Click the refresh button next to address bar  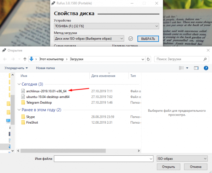coord(148,59)
